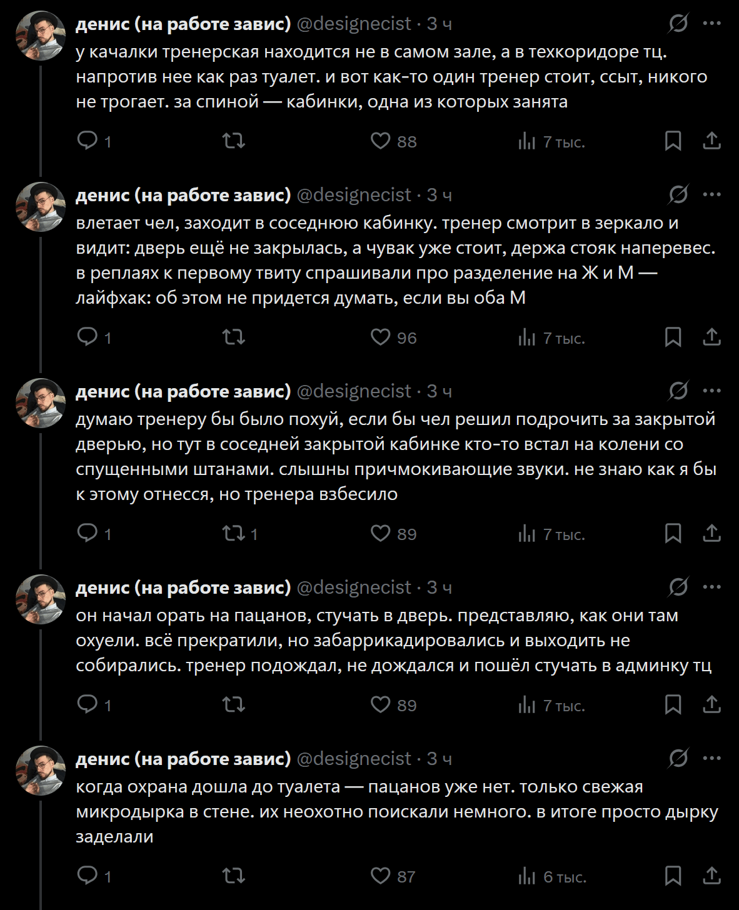Like the first tweet with 88 likes
This screenshot has height=910, width=739.
click(381, 141)
